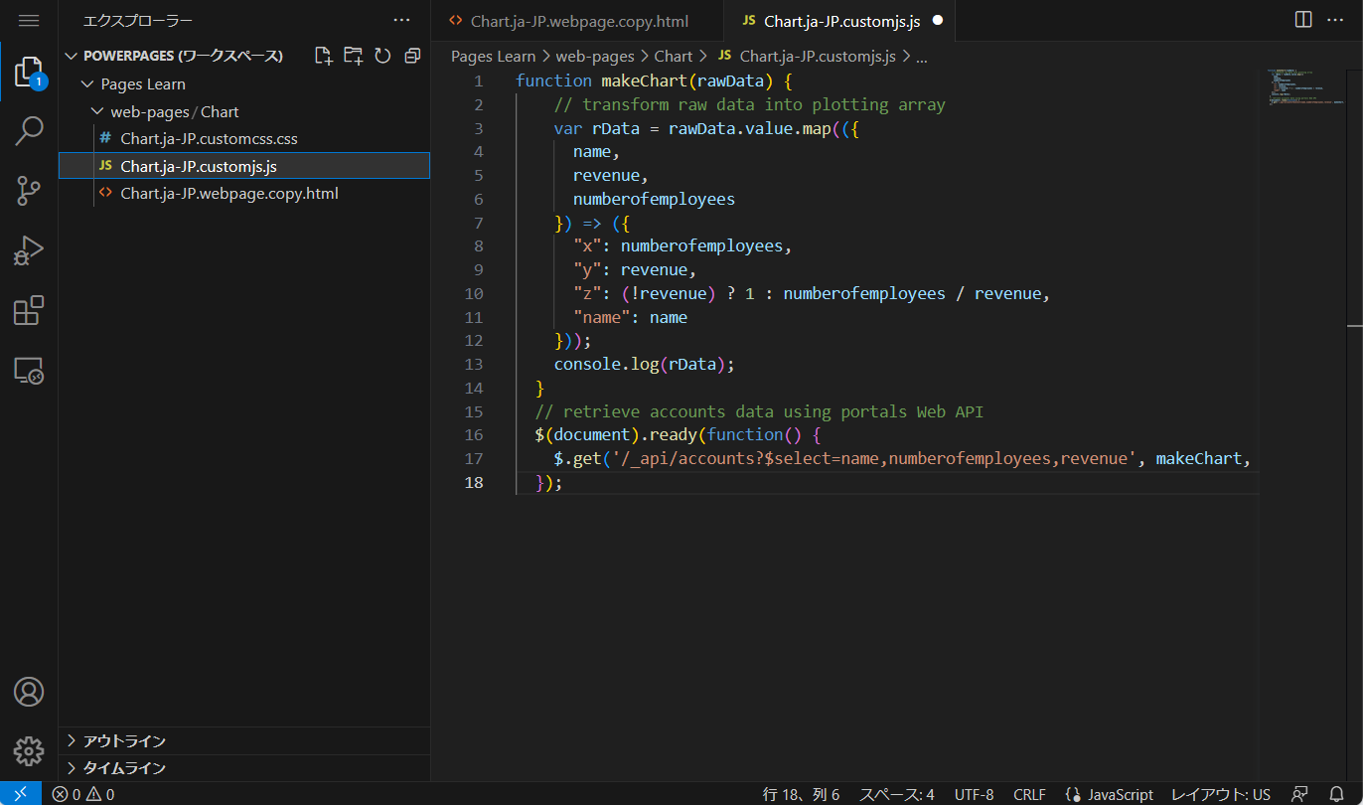Click the code minimap preview
Screen dimensions: 1363x805
[1305, 89]
